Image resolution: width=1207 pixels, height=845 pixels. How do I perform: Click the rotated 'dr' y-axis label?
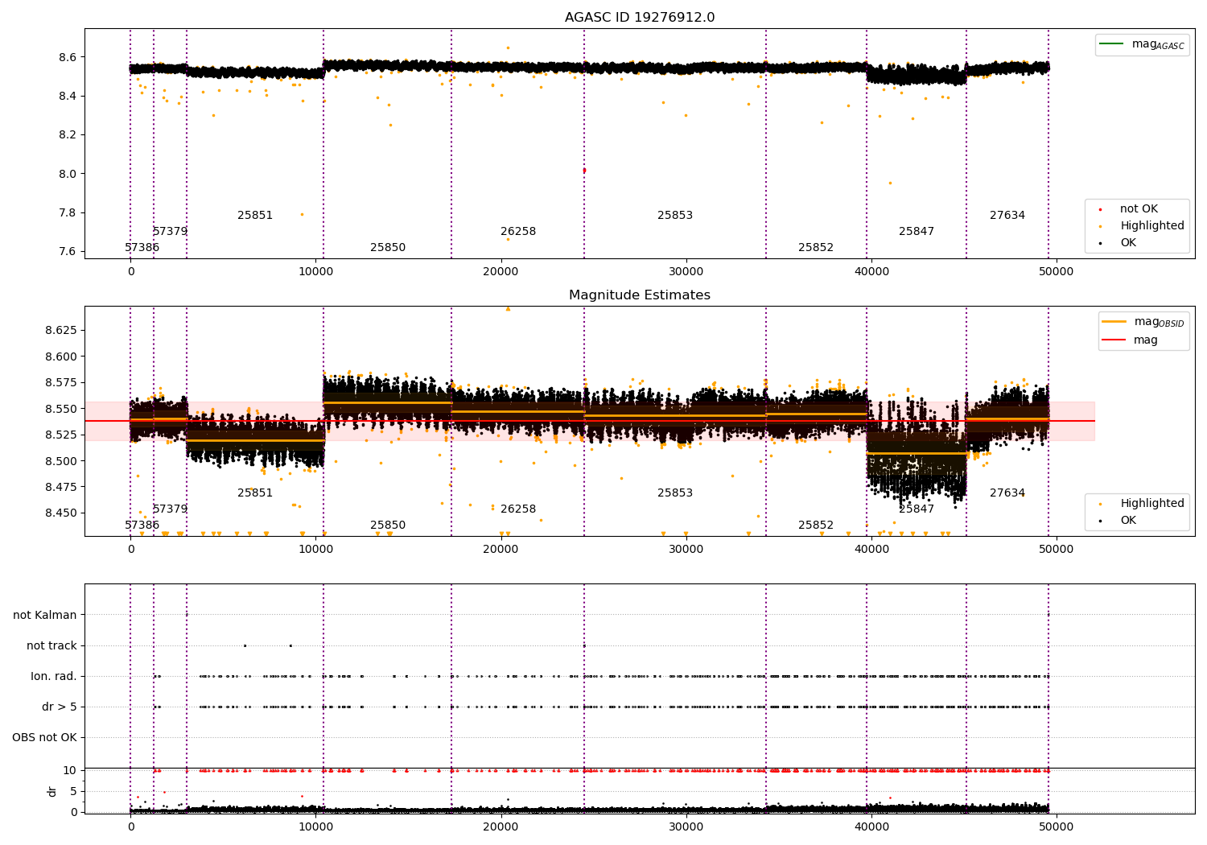[52, 791]
